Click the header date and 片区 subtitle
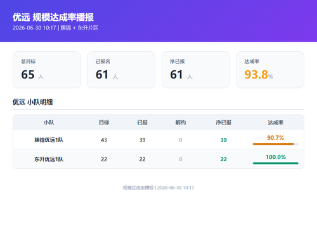The width and height of the screenshot is (317, 237). (x=55, y=28)
